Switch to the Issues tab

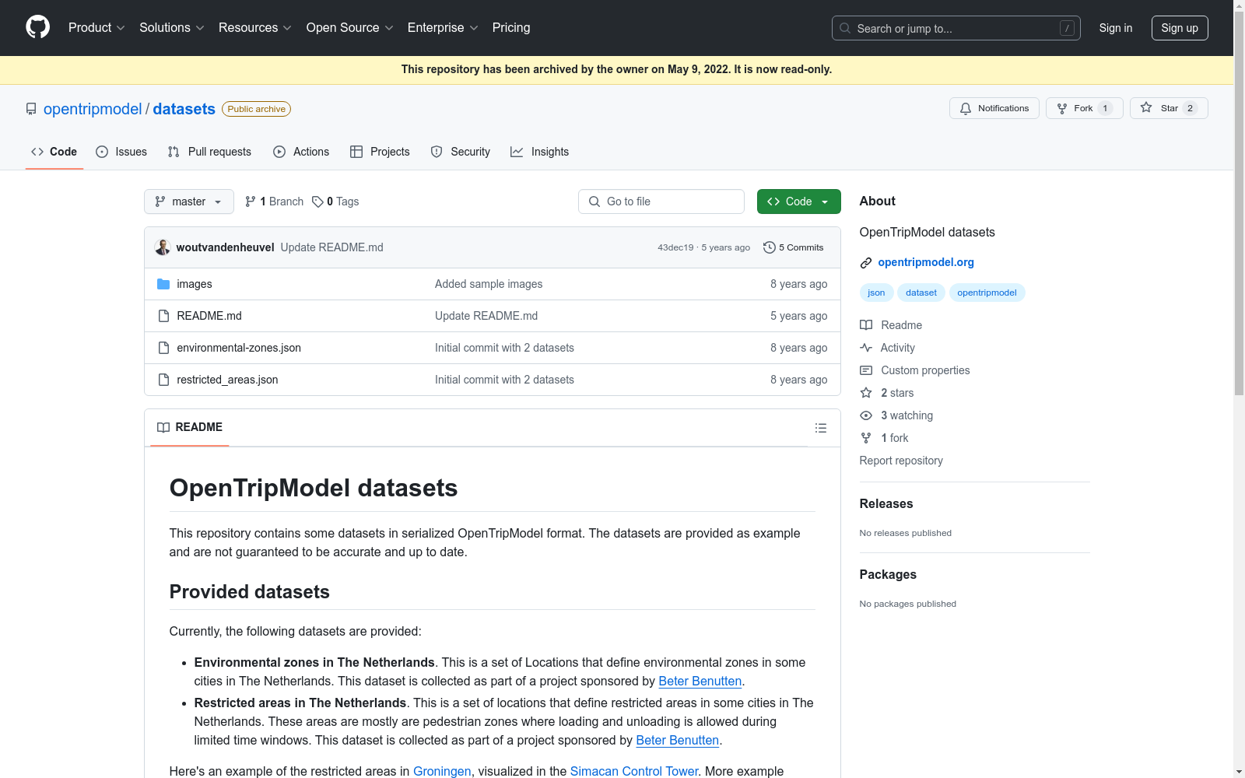click(121, 152)
